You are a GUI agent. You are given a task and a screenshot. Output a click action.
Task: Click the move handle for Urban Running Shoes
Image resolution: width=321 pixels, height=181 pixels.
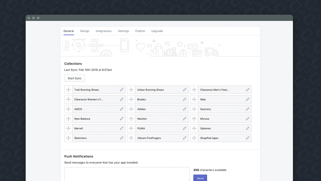click(x=131, y=89)
